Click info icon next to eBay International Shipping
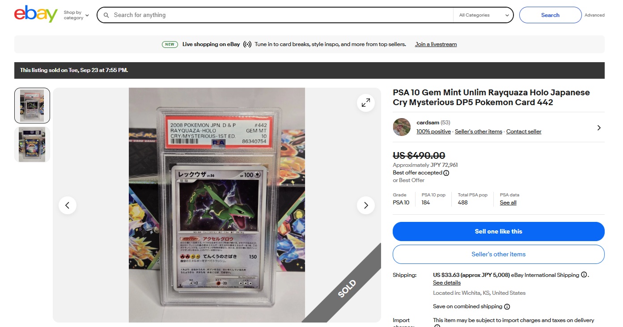The image size is (623, 327). (584, 275)
